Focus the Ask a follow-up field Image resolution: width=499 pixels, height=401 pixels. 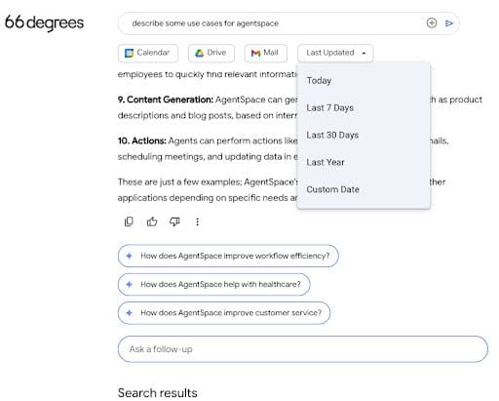[303, 349]
